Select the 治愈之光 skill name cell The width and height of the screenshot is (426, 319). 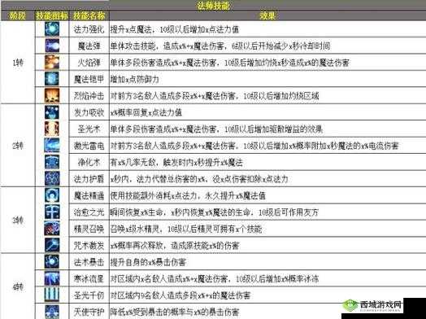89,212
